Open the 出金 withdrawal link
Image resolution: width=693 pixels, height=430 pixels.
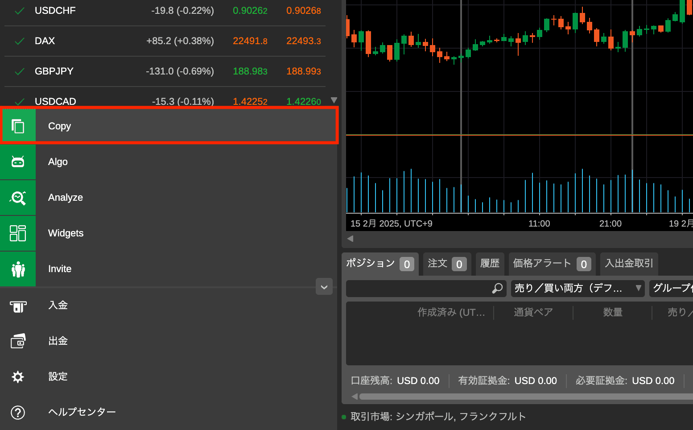pyautogui.click(x=58, y=341)
